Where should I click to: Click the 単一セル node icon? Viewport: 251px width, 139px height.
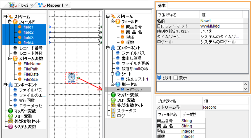pos(118,84)
